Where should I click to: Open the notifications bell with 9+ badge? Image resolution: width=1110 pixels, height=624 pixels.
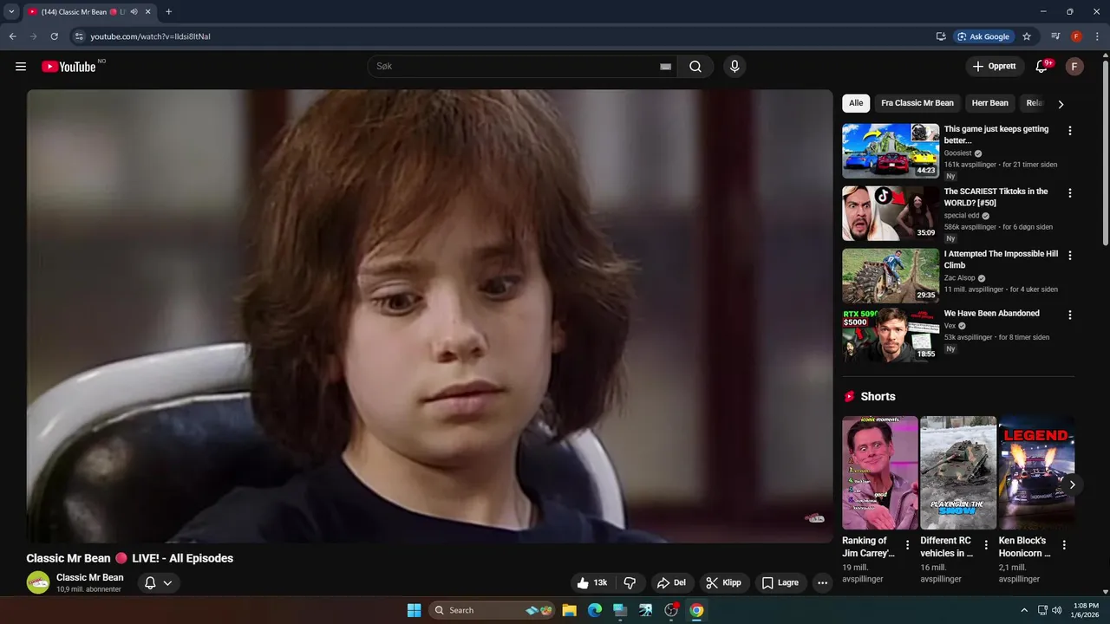tap(1042, 67)
